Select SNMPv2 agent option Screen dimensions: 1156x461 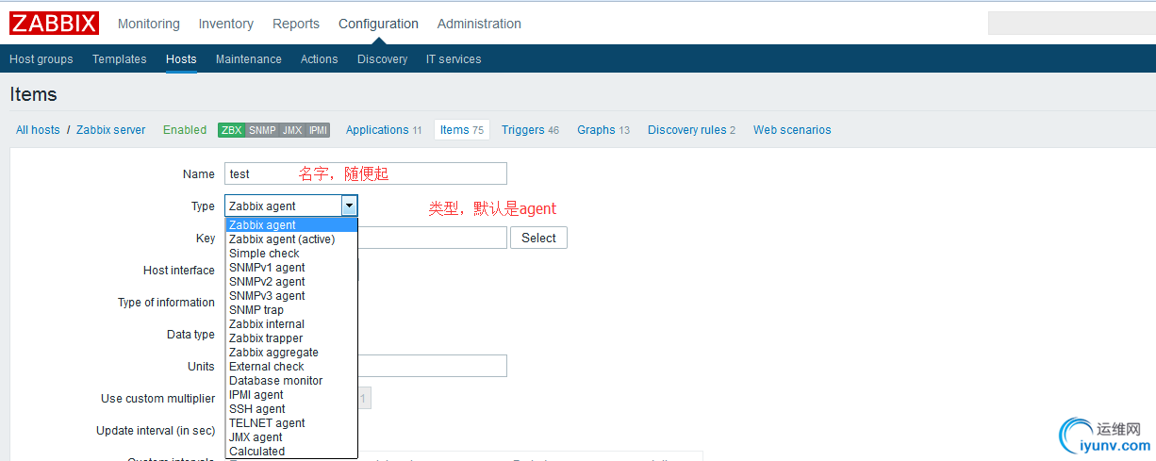click(291, 282)
